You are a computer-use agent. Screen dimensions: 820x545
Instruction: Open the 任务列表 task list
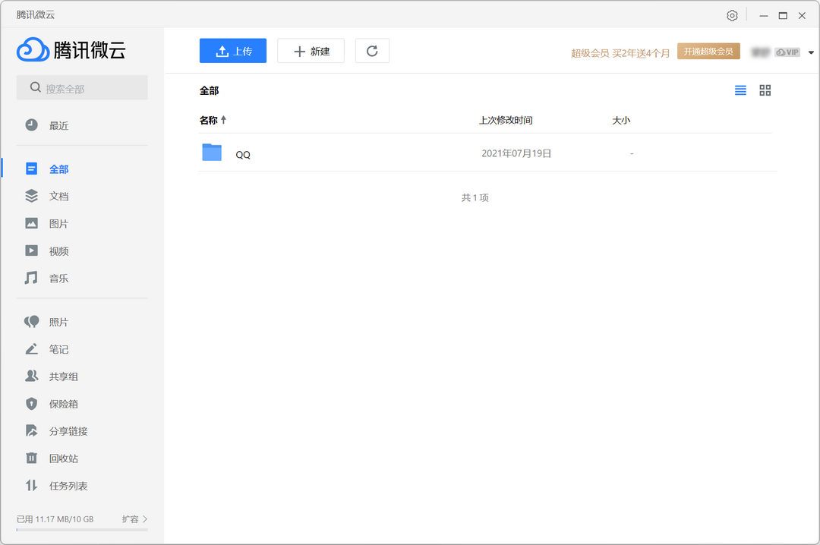point(68,486)
